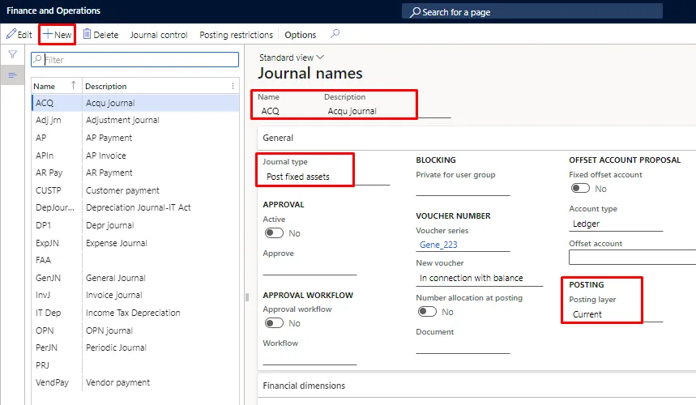Select the ACQ journal row

[x=135, y=103]
